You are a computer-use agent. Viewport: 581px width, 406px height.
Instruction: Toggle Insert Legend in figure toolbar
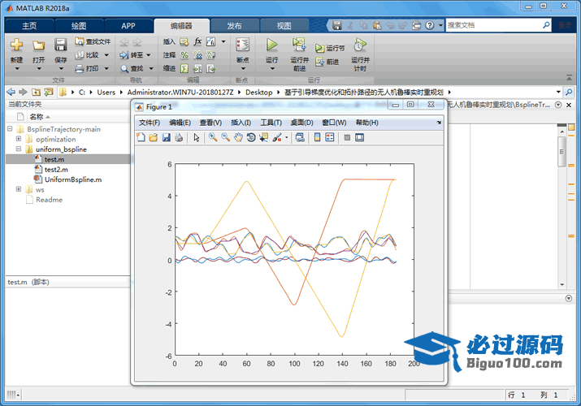(330, 138)
